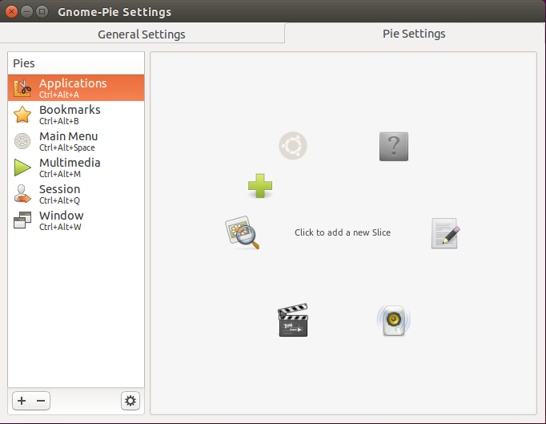Click the Multimedia green play icon
546x424 pixels.
(x=22, y=168)
